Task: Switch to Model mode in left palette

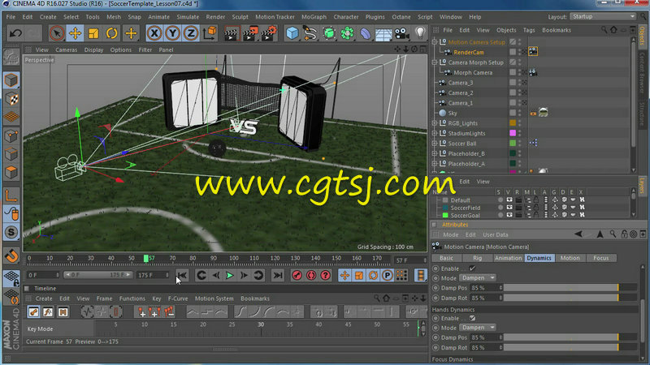Action: tap(11, 79)
